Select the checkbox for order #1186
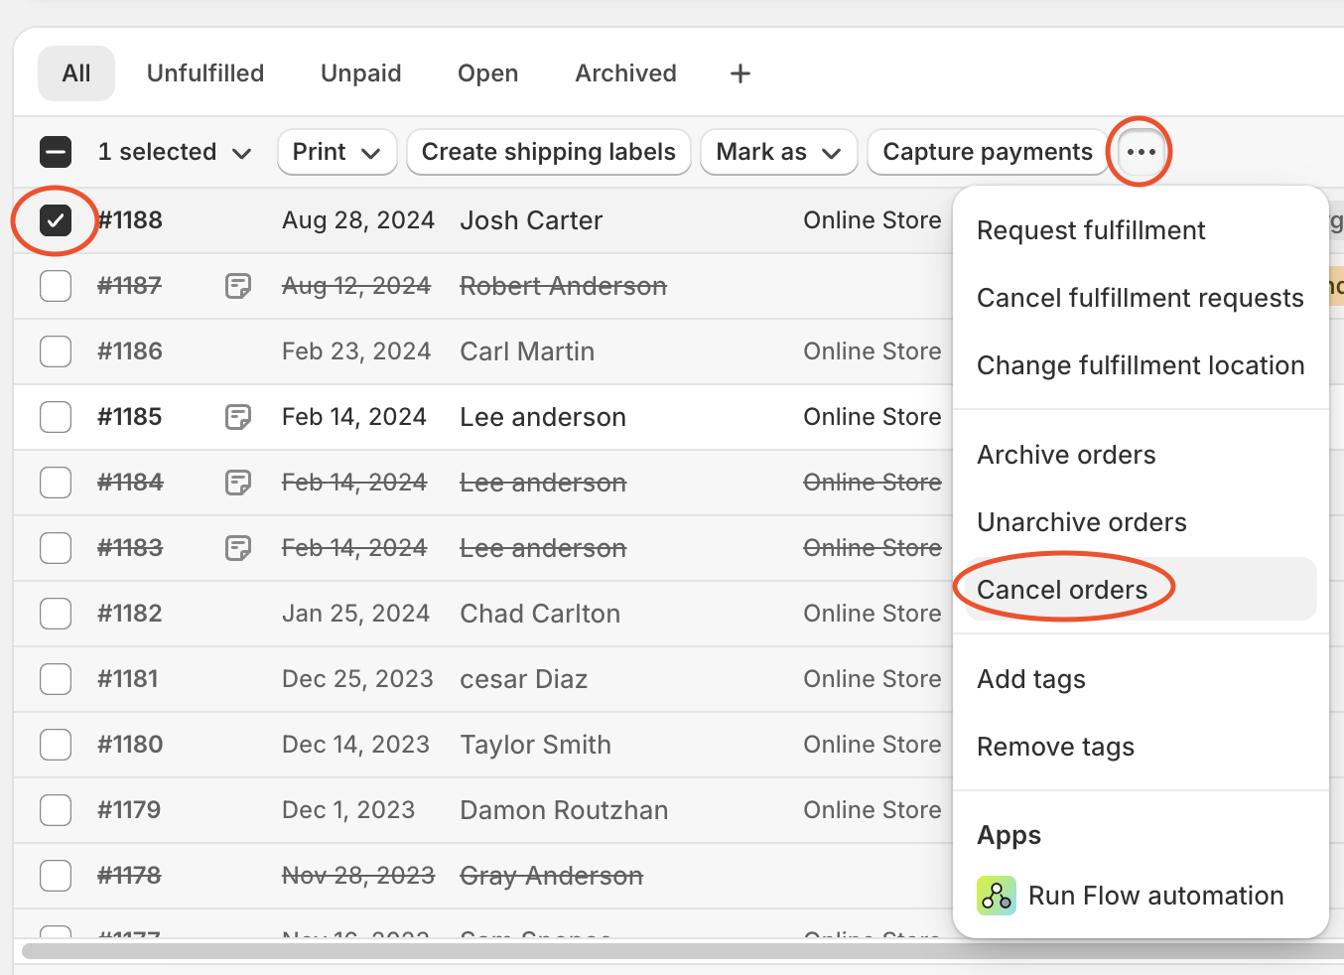The height and width of the screenshot is (975, 1344). (56, 351)
